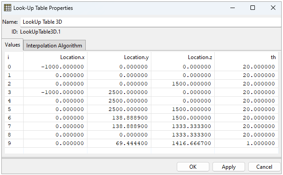Minimize the Look-Up Table Properties window
This screenshot has height=175, width=283.
click(x=233, y=8)
